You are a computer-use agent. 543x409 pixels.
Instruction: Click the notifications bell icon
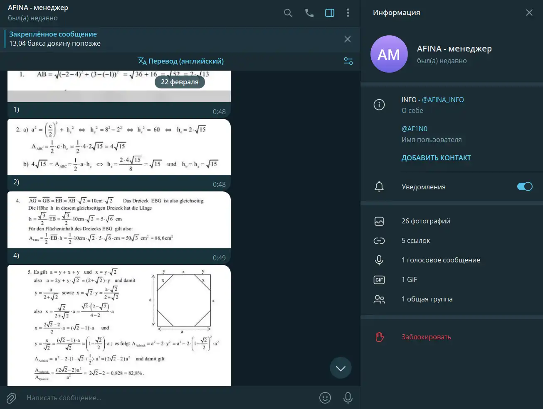coord(379,186)
